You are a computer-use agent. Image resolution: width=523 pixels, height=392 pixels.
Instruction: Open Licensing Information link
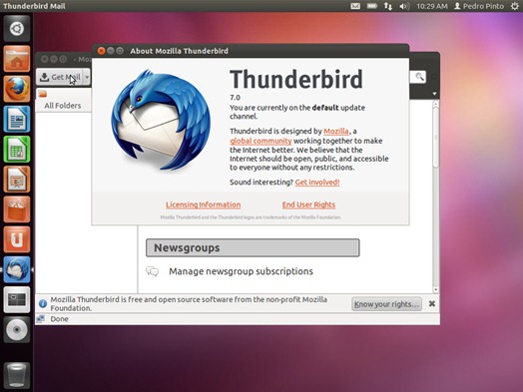(204, 204)
